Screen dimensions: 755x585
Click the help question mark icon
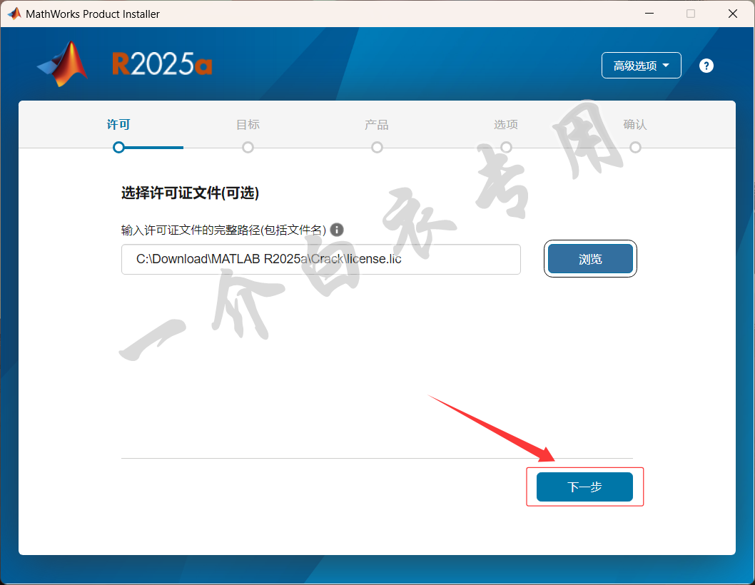pyautogui.click(x=706, y=66)
